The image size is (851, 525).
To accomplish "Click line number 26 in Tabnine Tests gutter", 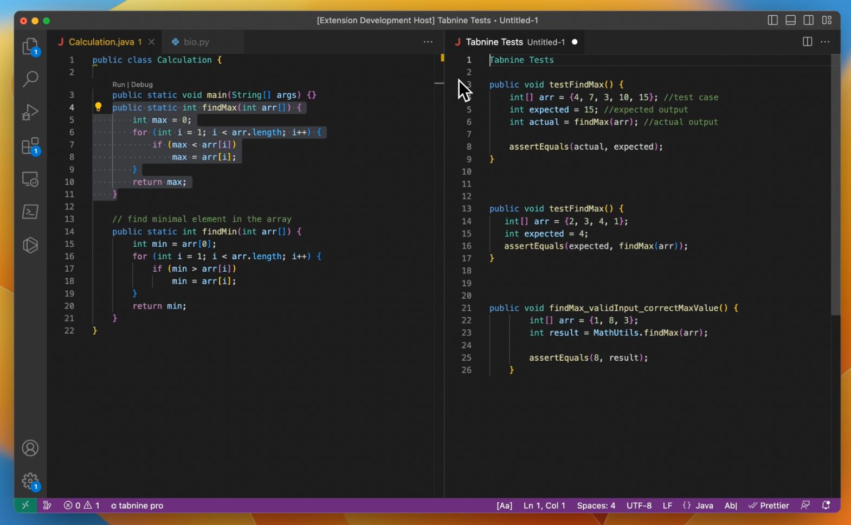I will pos(466,370).
